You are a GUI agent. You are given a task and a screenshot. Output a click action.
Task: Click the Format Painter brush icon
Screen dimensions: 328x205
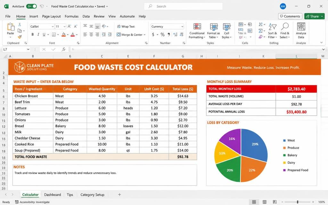[x=20, y=37]
